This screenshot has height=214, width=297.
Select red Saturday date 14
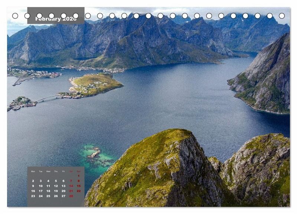[x=71, y=186]
